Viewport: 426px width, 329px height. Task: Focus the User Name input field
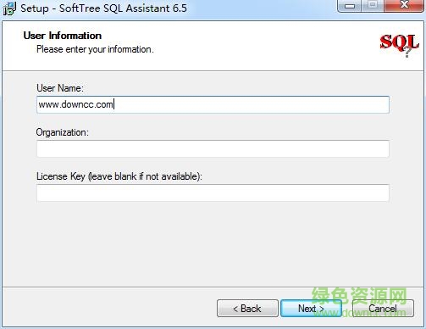tap(213, 104)
